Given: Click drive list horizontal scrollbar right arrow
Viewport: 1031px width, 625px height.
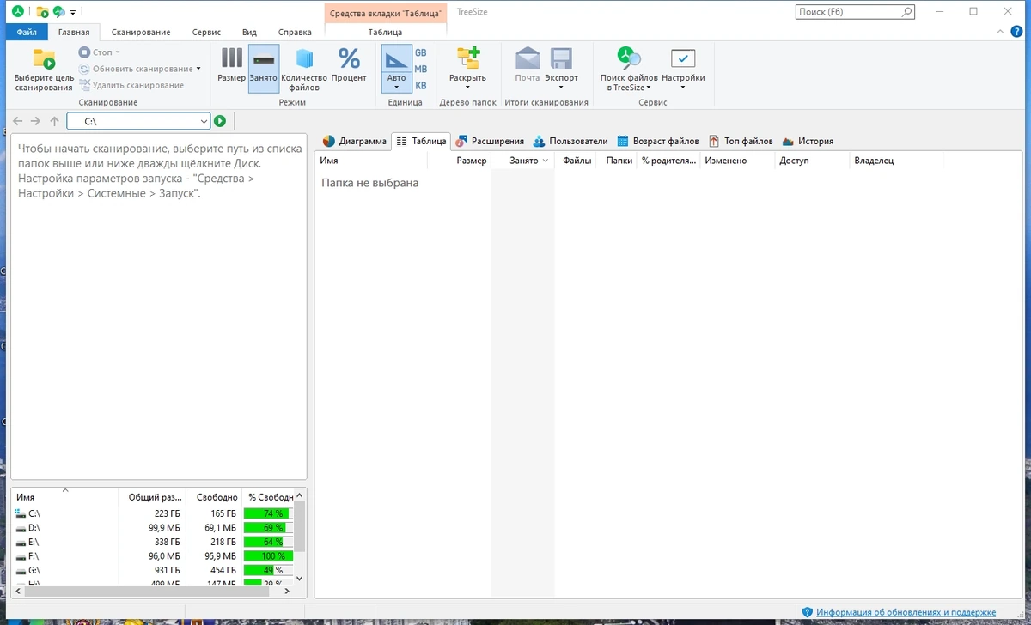Looking at the screenshot, I should click(x=289, y=591).
